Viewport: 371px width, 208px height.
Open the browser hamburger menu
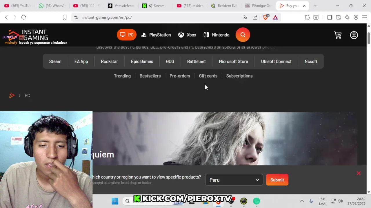point(365,17)
